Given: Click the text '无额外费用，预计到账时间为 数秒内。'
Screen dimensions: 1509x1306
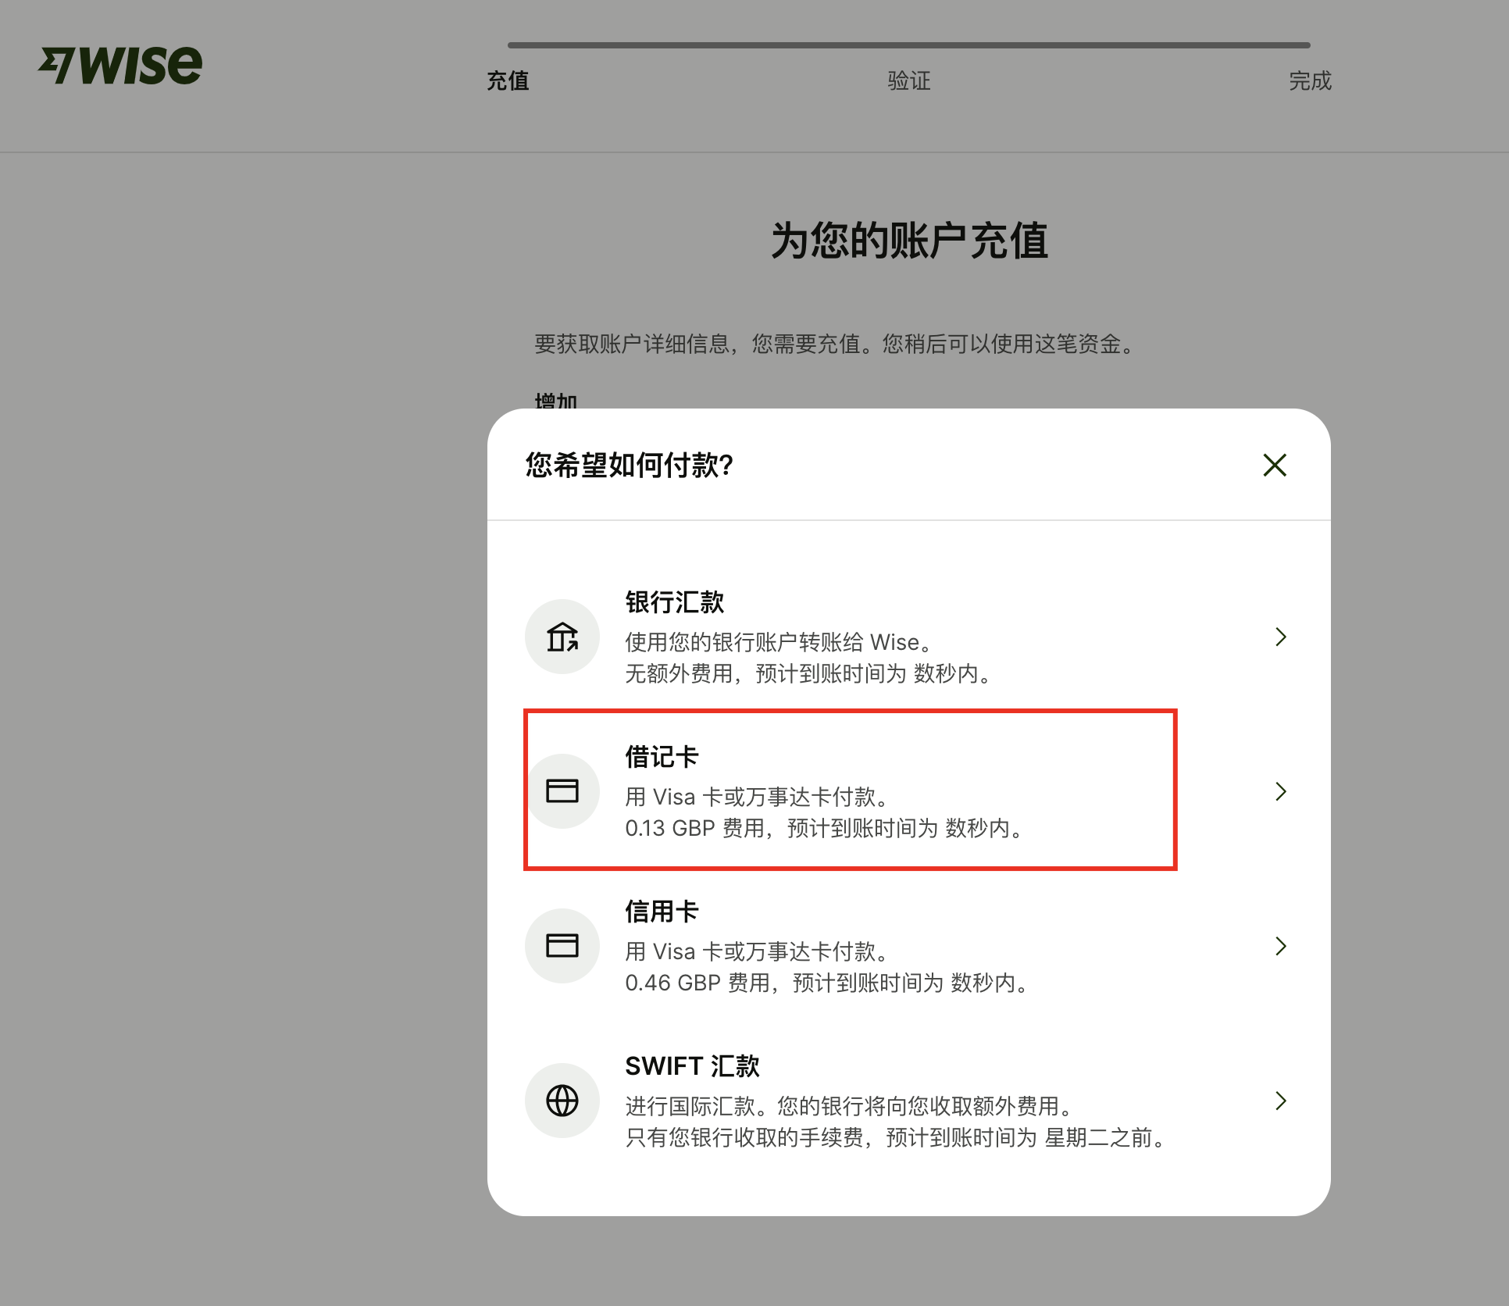Looking at the screenshot, I should click(810, 673).
